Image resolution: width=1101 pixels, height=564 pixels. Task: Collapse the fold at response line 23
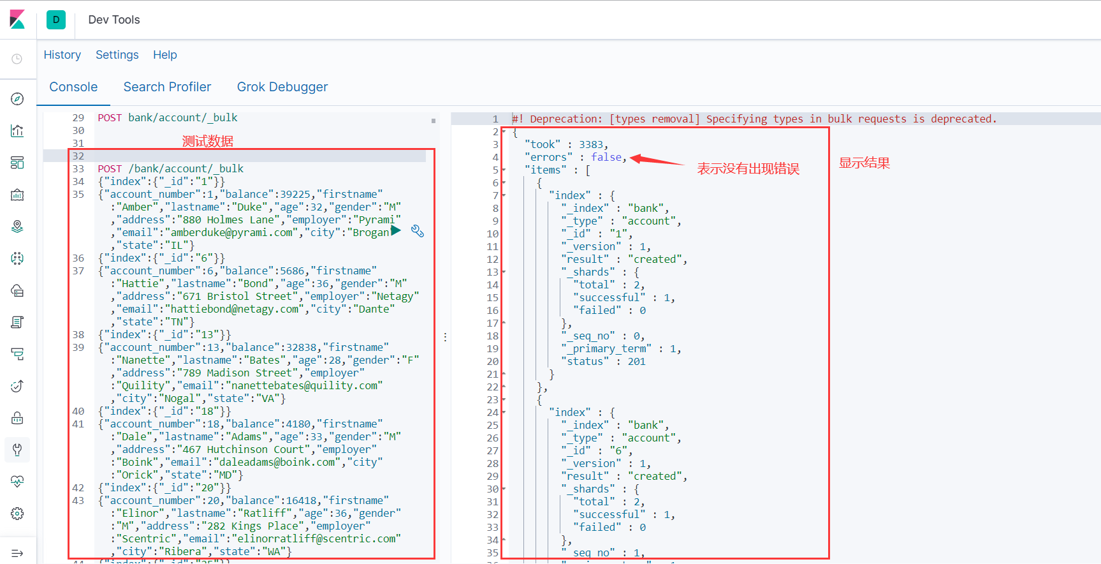504,399
